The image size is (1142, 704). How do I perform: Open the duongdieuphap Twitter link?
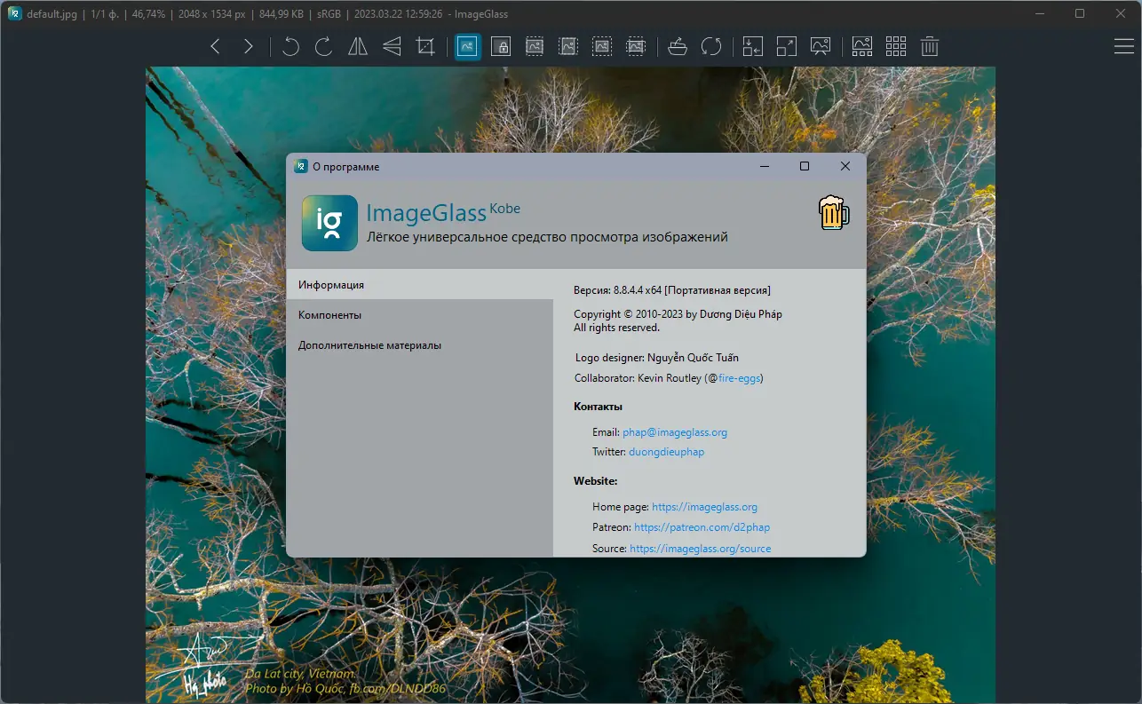point(666,452)
